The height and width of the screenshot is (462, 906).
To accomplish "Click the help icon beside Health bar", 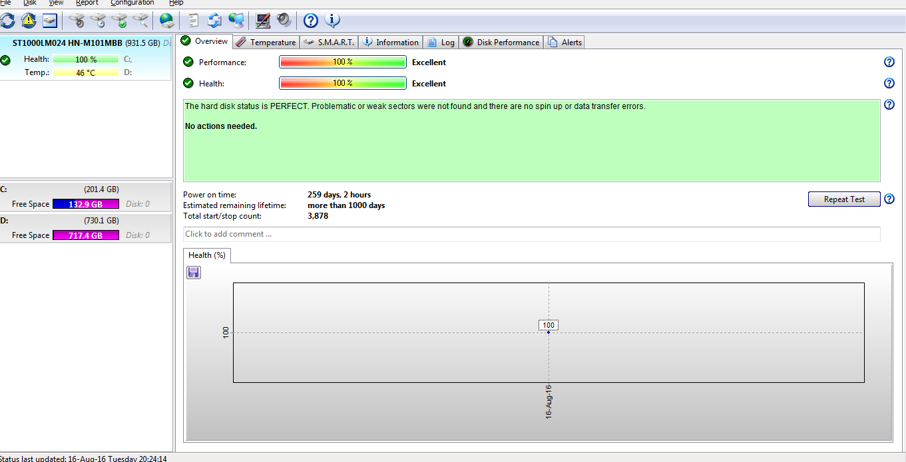I will [889, 83].
